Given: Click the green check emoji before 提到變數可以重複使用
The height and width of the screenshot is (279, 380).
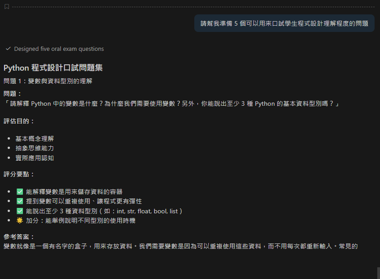Looking at the screenshot, I should tap(19, 201).
